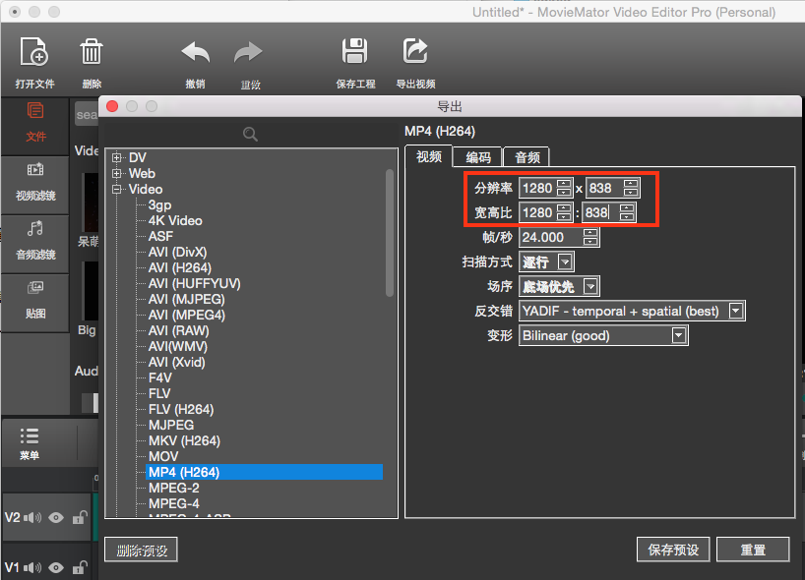
Task: Click the Save Preset (保存预设) button
Action: pos(673,551)
